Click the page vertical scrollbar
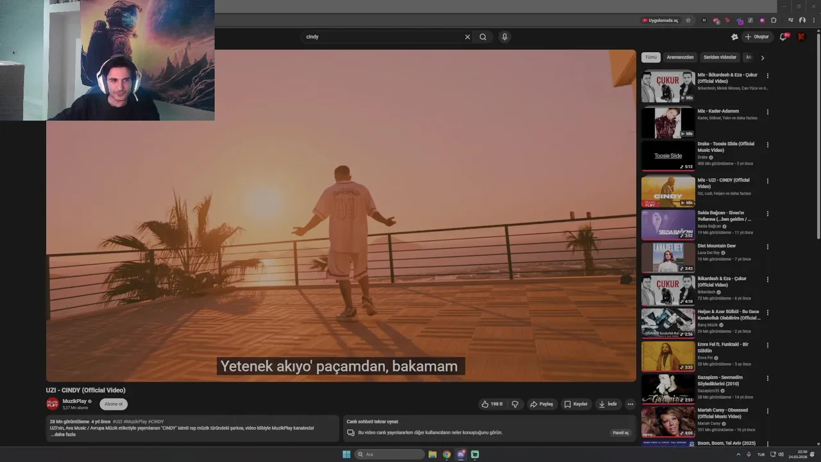821x462 pixels. pyautogui.click(x=818, y=135)
